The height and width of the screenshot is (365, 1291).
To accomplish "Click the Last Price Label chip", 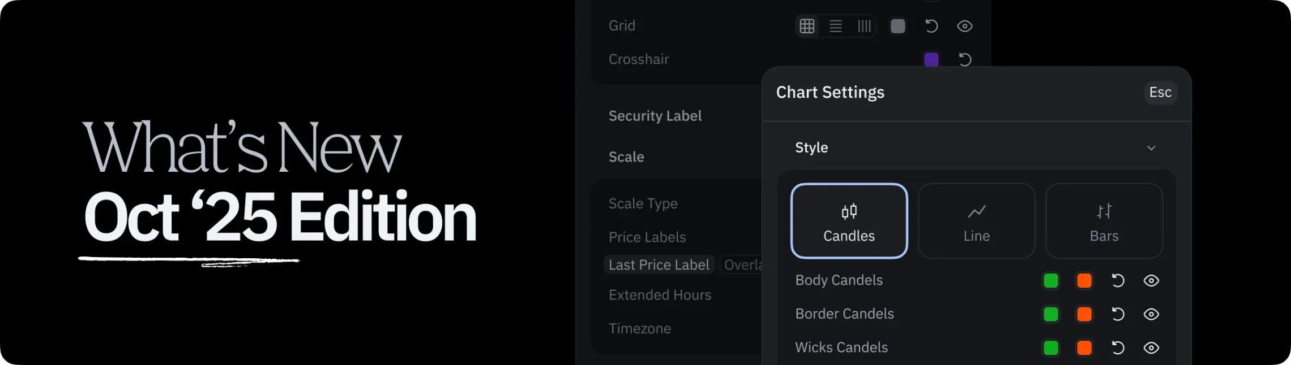I will click(x=659, y=265).
